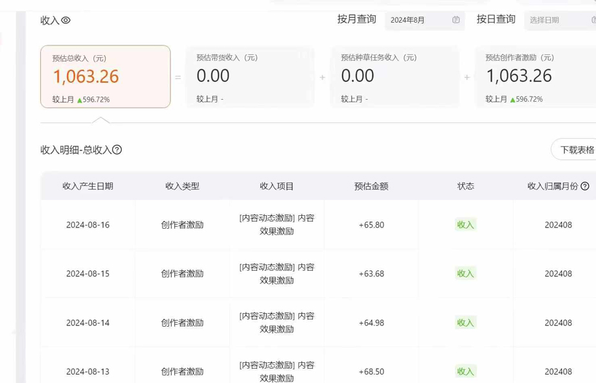This screenshot has width=596, height=383.
Task: Toggle the eye icon beside 收入
Action: click(x=65, y=20)
